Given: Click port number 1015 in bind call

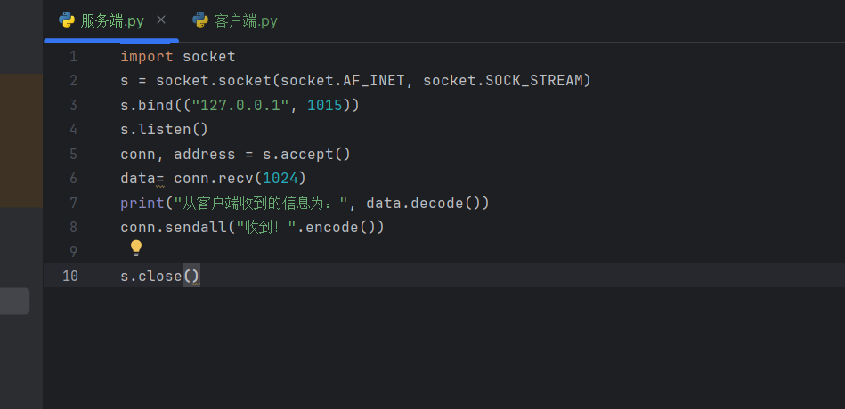Looking at the screenshot, I should (325, 106).
